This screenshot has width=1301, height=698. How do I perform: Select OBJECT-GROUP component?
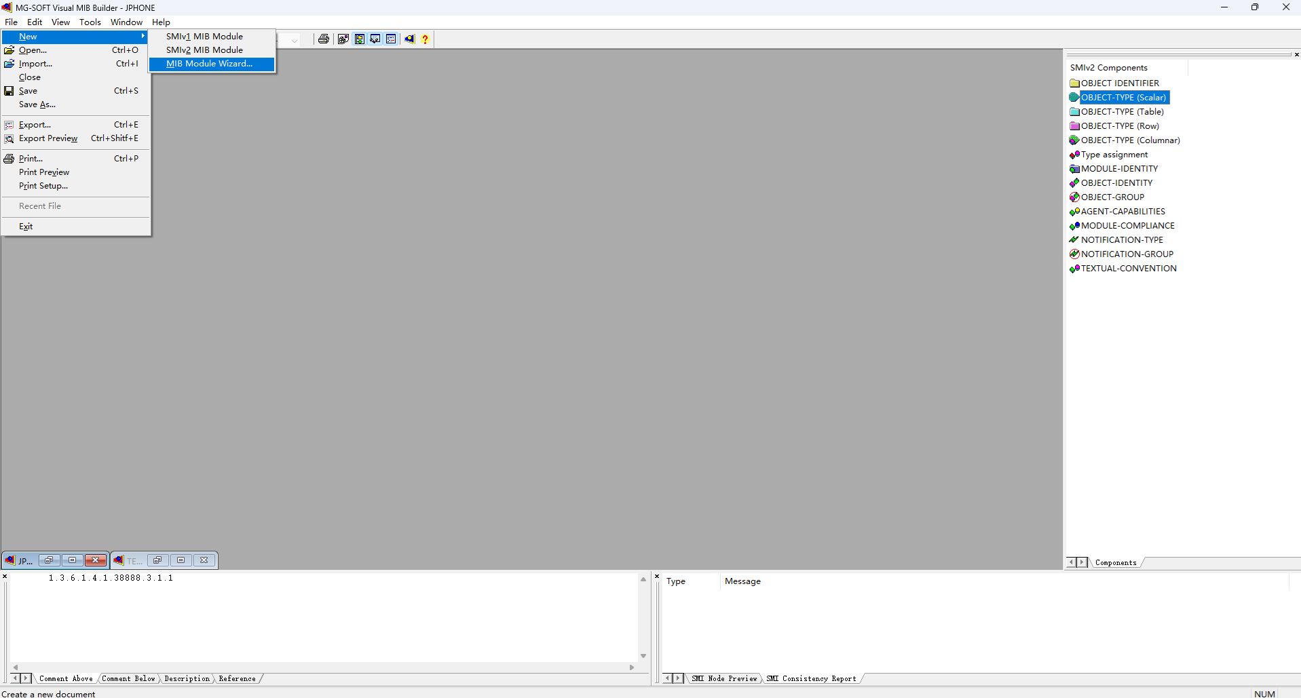pos(1107,197)
